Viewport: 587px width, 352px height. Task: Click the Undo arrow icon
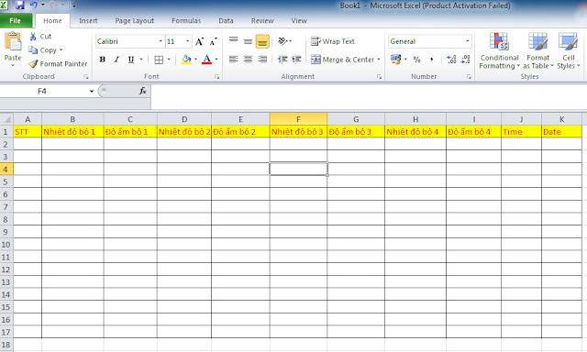pos(34,5)
